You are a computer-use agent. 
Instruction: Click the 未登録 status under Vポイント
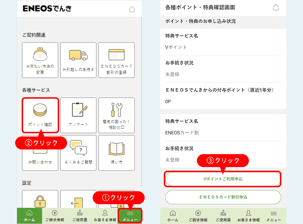(x=172, y=74)
